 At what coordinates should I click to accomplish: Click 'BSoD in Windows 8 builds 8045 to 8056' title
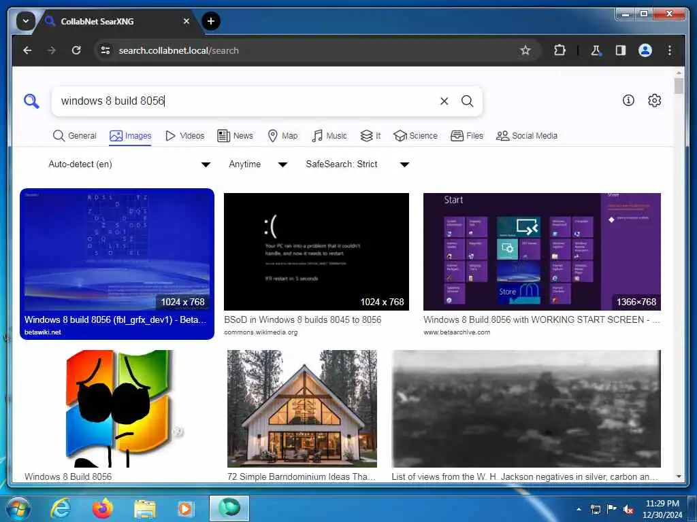click(303, 319)
